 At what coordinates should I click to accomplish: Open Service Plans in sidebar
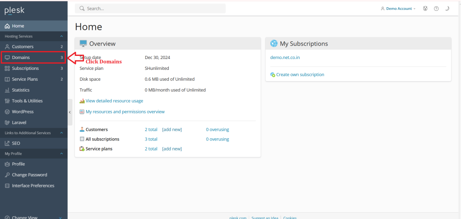[x=33, y=79]
